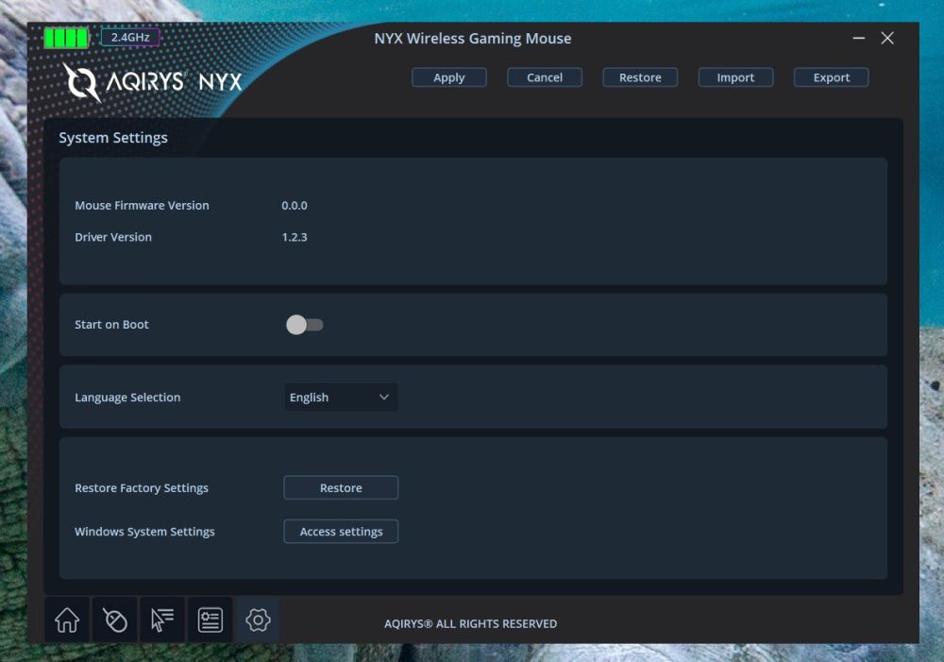
Task: Click the green battery level indicator
Action: pyautogui.click(x=66, y=38)
